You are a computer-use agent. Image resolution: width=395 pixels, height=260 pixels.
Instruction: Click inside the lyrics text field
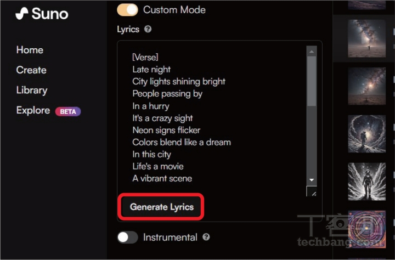pos(212,118)
